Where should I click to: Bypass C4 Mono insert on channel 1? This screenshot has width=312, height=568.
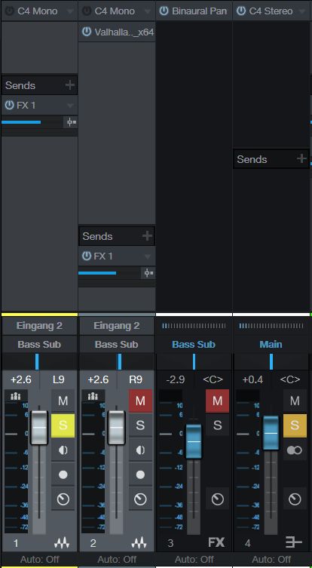click(9, 11)
